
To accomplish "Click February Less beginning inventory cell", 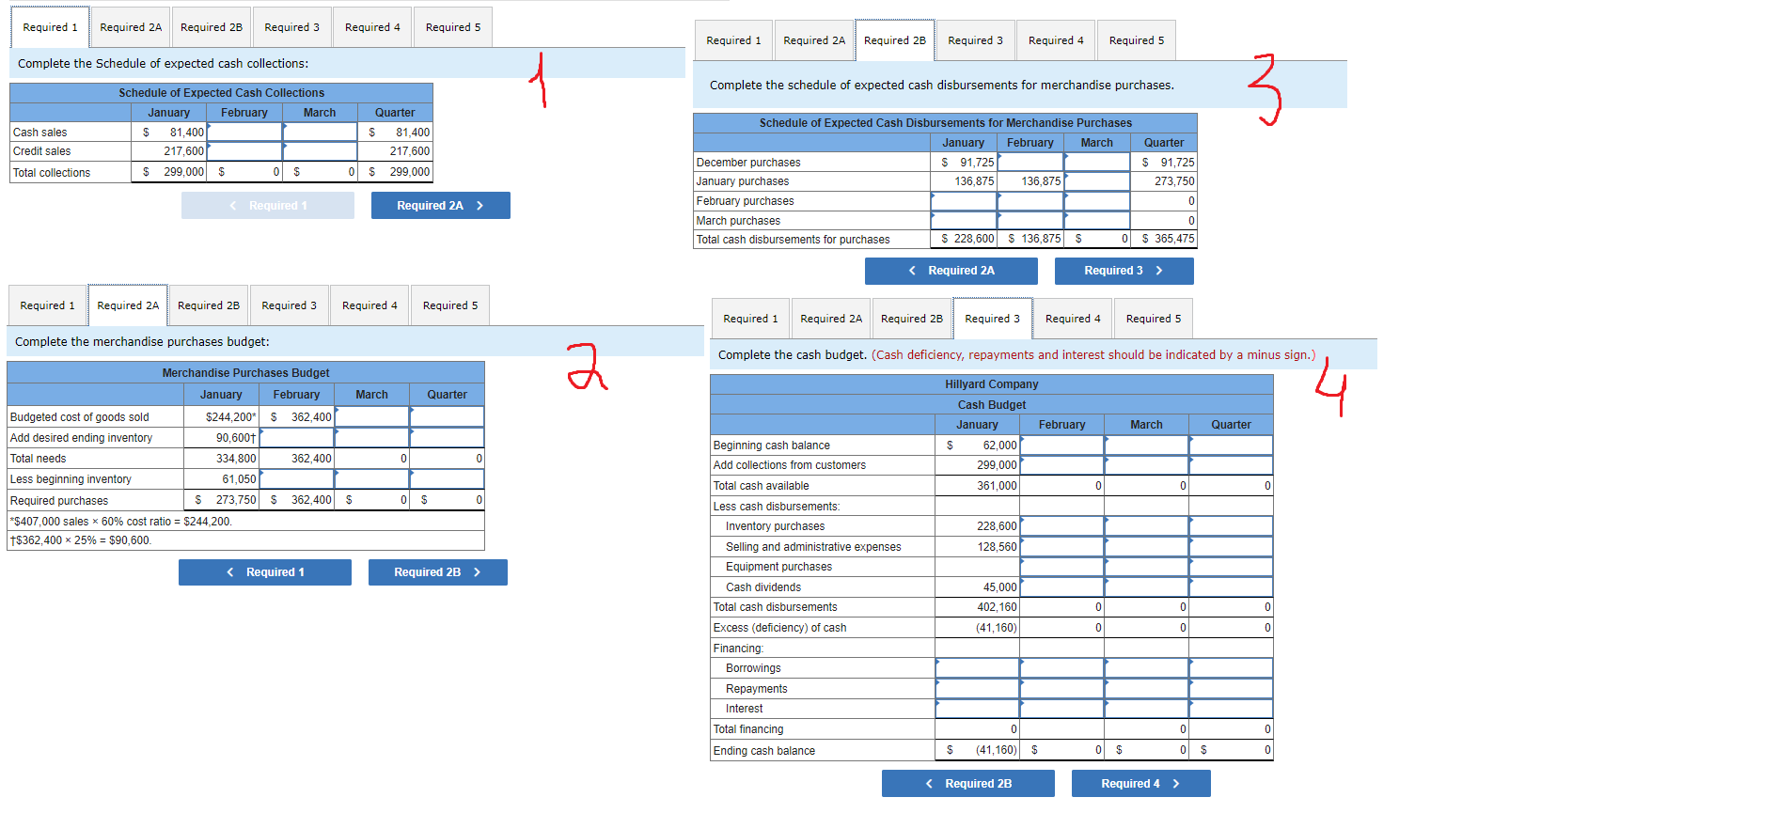I will tap(297, 478).
